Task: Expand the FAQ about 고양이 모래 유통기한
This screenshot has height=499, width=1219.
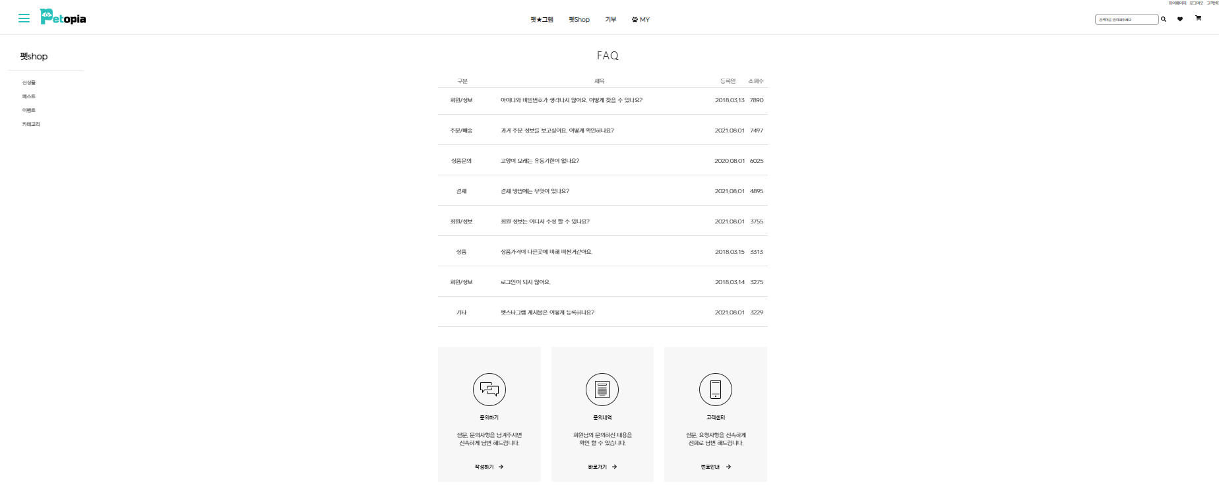Action: [x=540, y=161]
